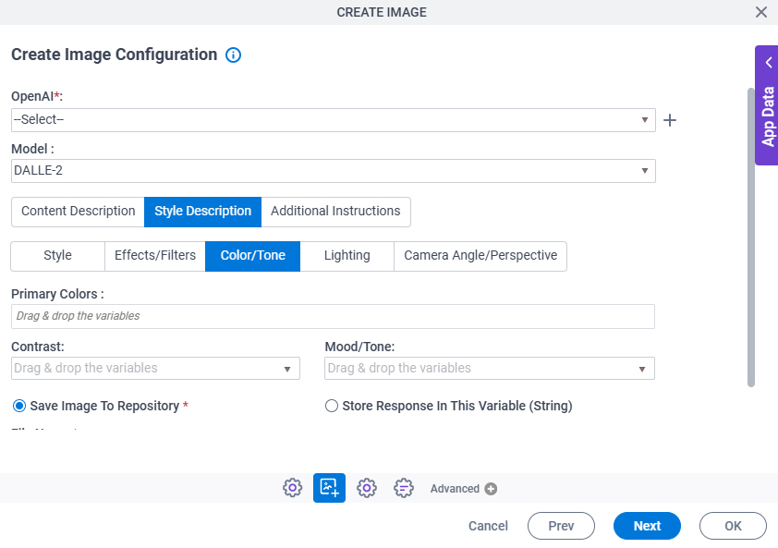Screen dimensions: 778x548
Task: Select the Lighting sub-tab
Action: point(347,256)
